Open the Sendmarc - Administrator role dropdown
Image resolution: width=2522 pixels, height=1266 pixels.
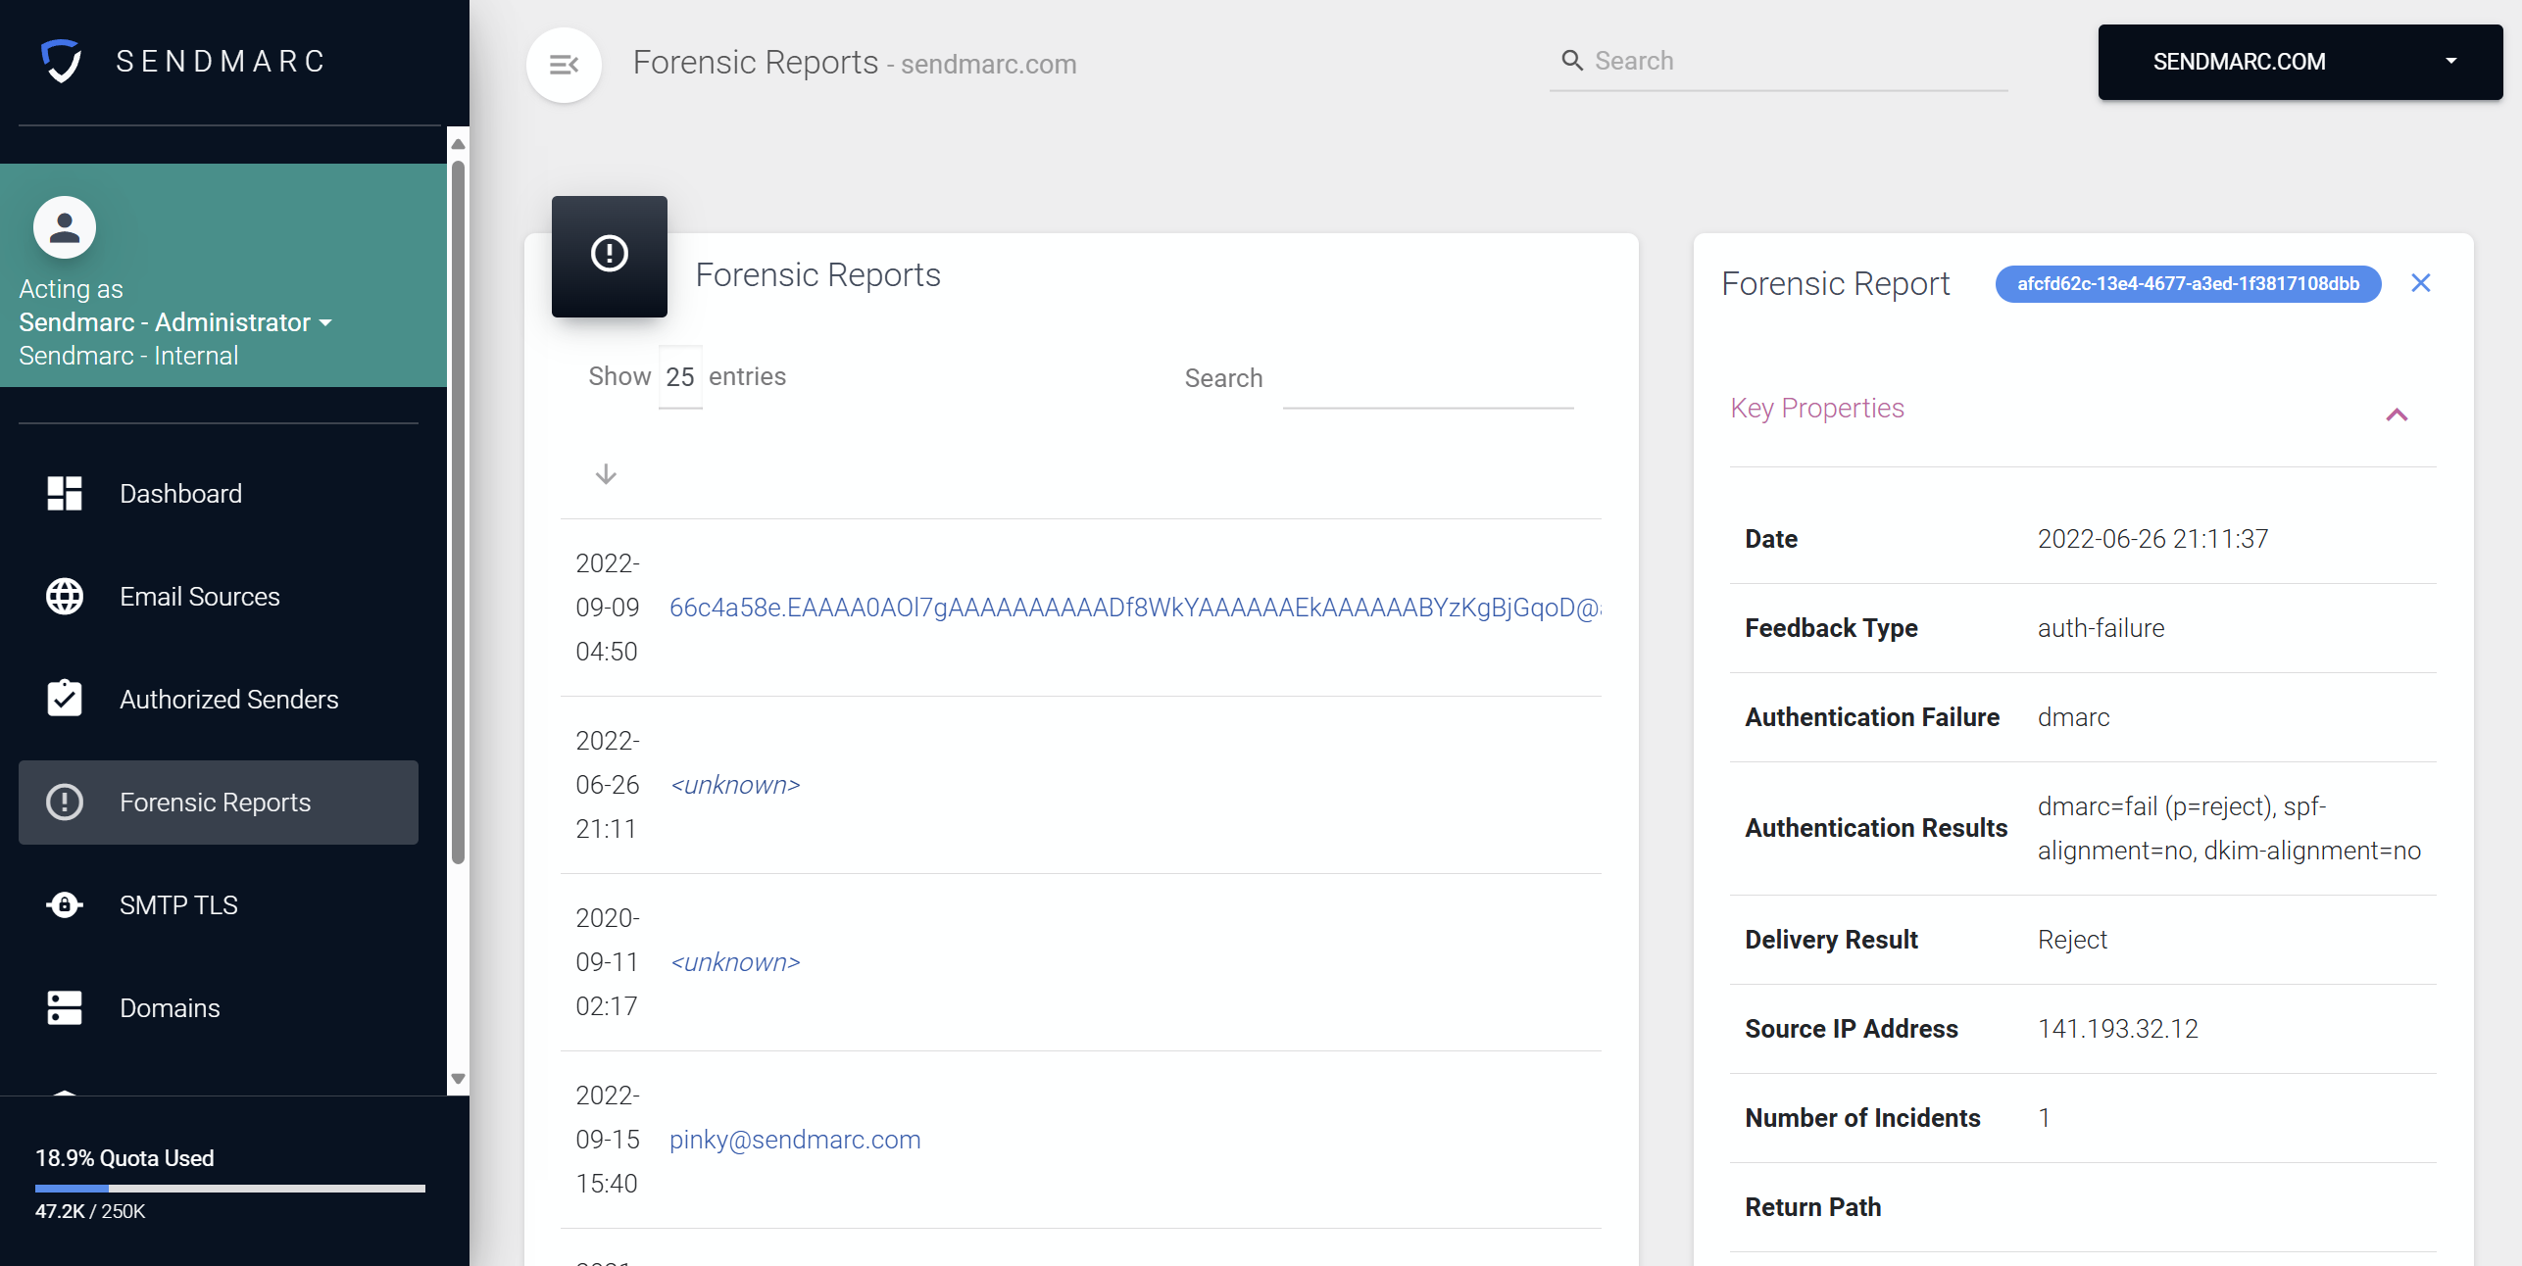[175, 322]
